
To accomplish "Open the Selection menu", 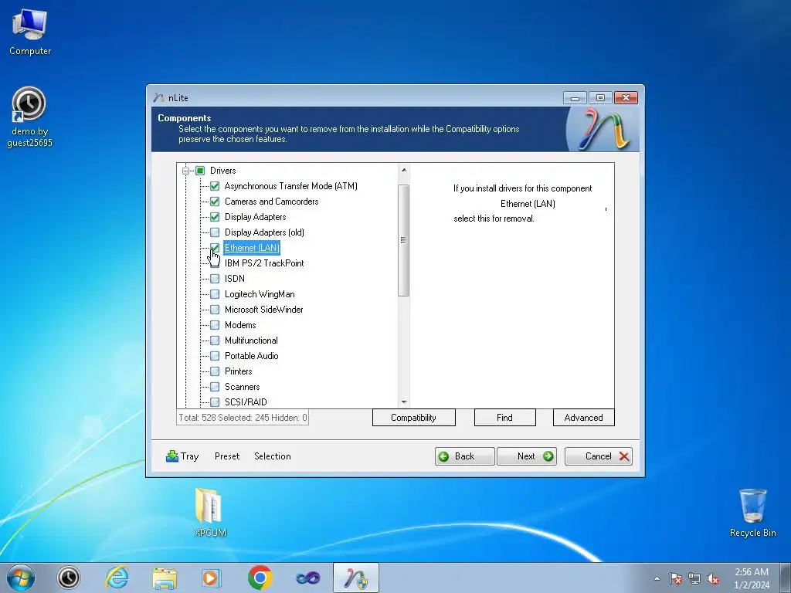I will point(273,456).
